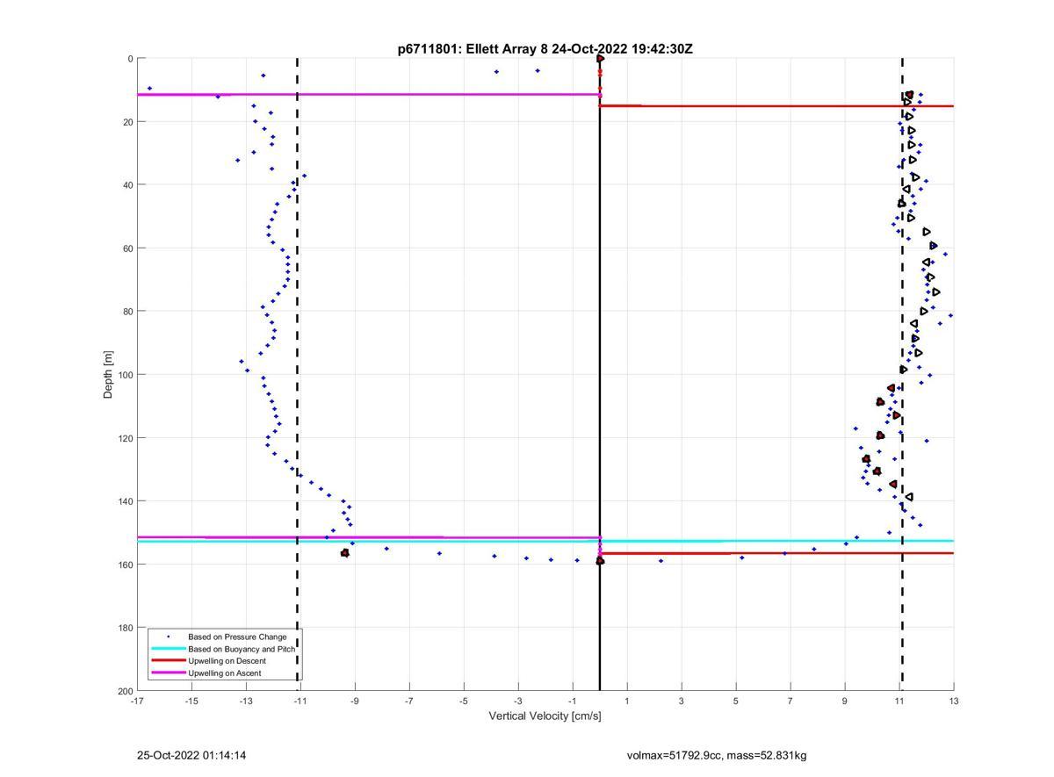Image resolution: width=1054 pixels, height=777 pixels.
Task: Click the x-axis tick label "-15"
Action: tap(191, 701)
